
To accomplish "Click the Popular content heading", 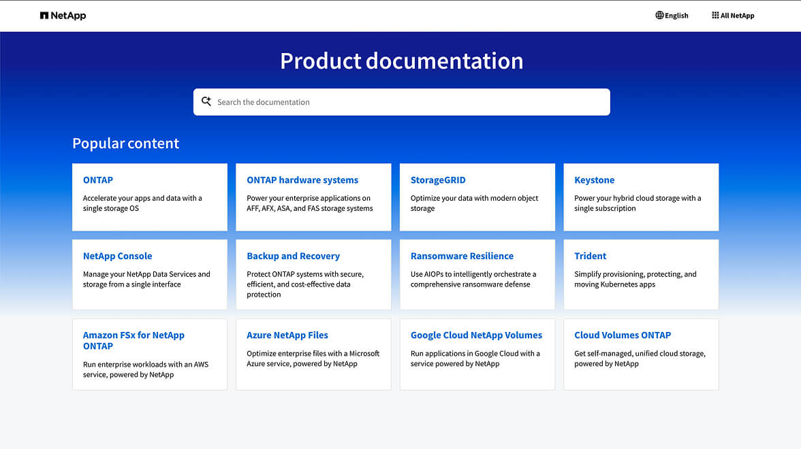I will coord(125,144).
